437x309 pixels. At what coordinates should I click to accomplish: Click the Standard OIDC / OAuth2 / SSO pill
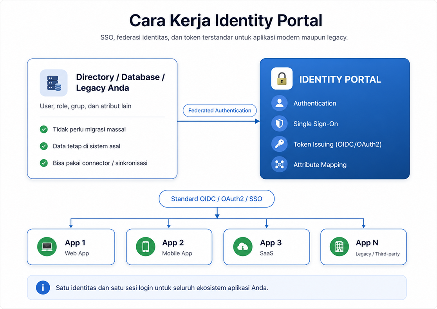tap(217, 199)
